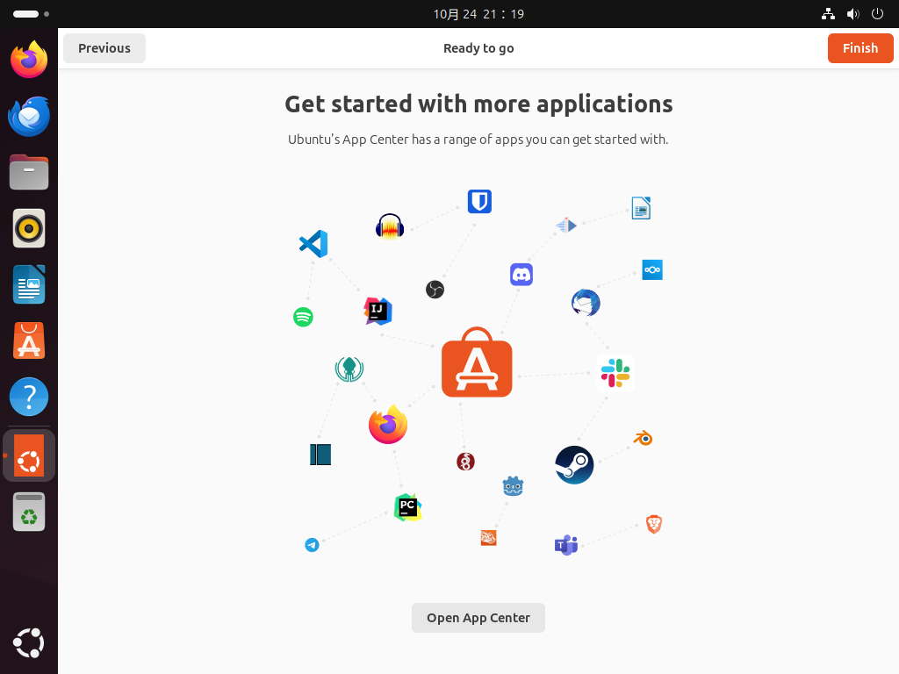Click the small orange square icon
This screenshot has width=899, height=674.
click(x=488, y=538)
